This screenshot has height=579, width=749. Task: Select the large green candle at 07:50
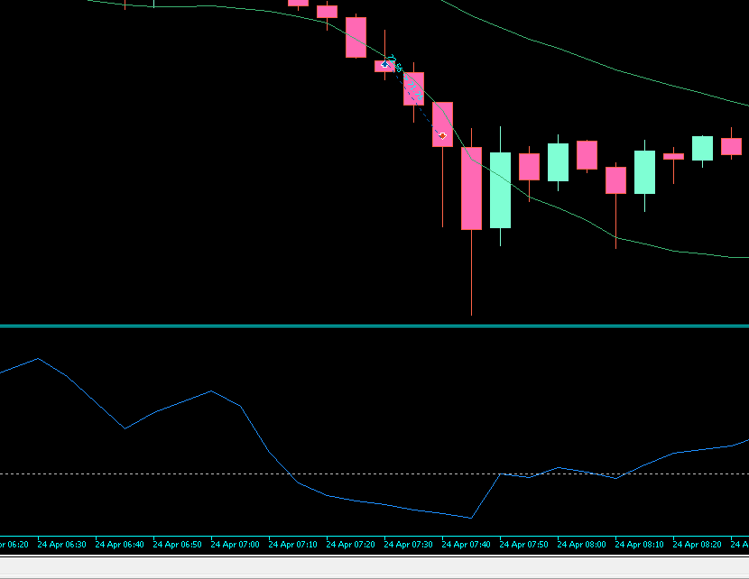click(500, 190)
